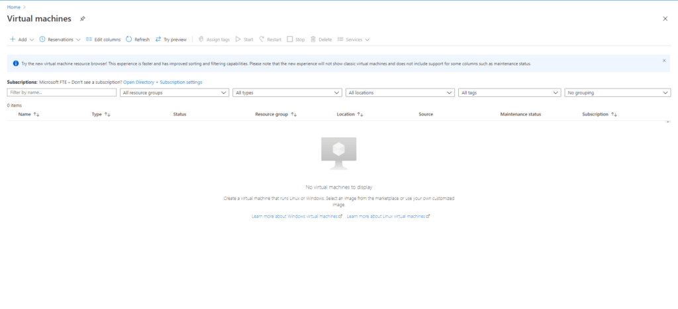This screenshot has width=678, height=309.
Task: Close the Virtual machines blade
Action: pyautogui.click(x=665, y=18)
